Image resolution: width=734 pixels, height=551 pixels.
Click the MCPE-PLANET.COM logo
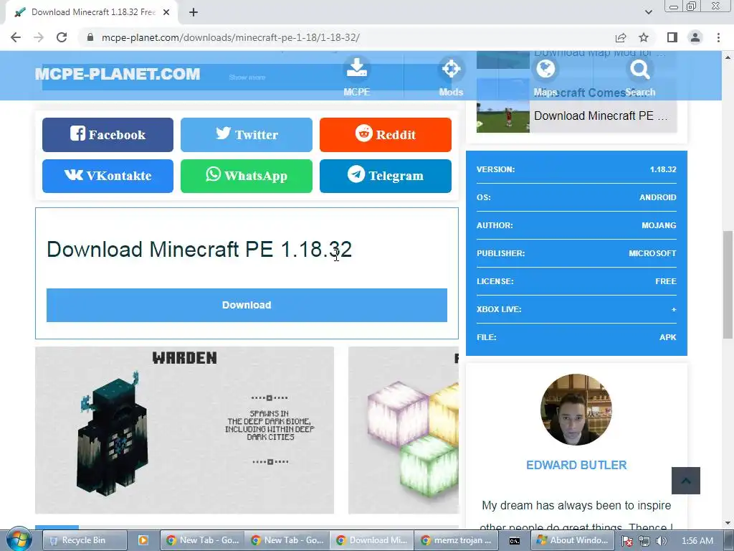click(x=118, y=74)
